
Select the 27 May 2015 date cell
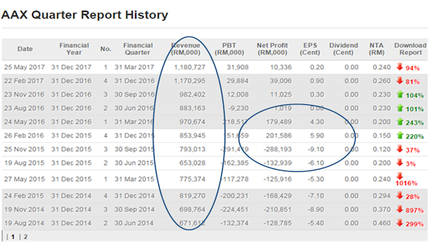point(24,179)
